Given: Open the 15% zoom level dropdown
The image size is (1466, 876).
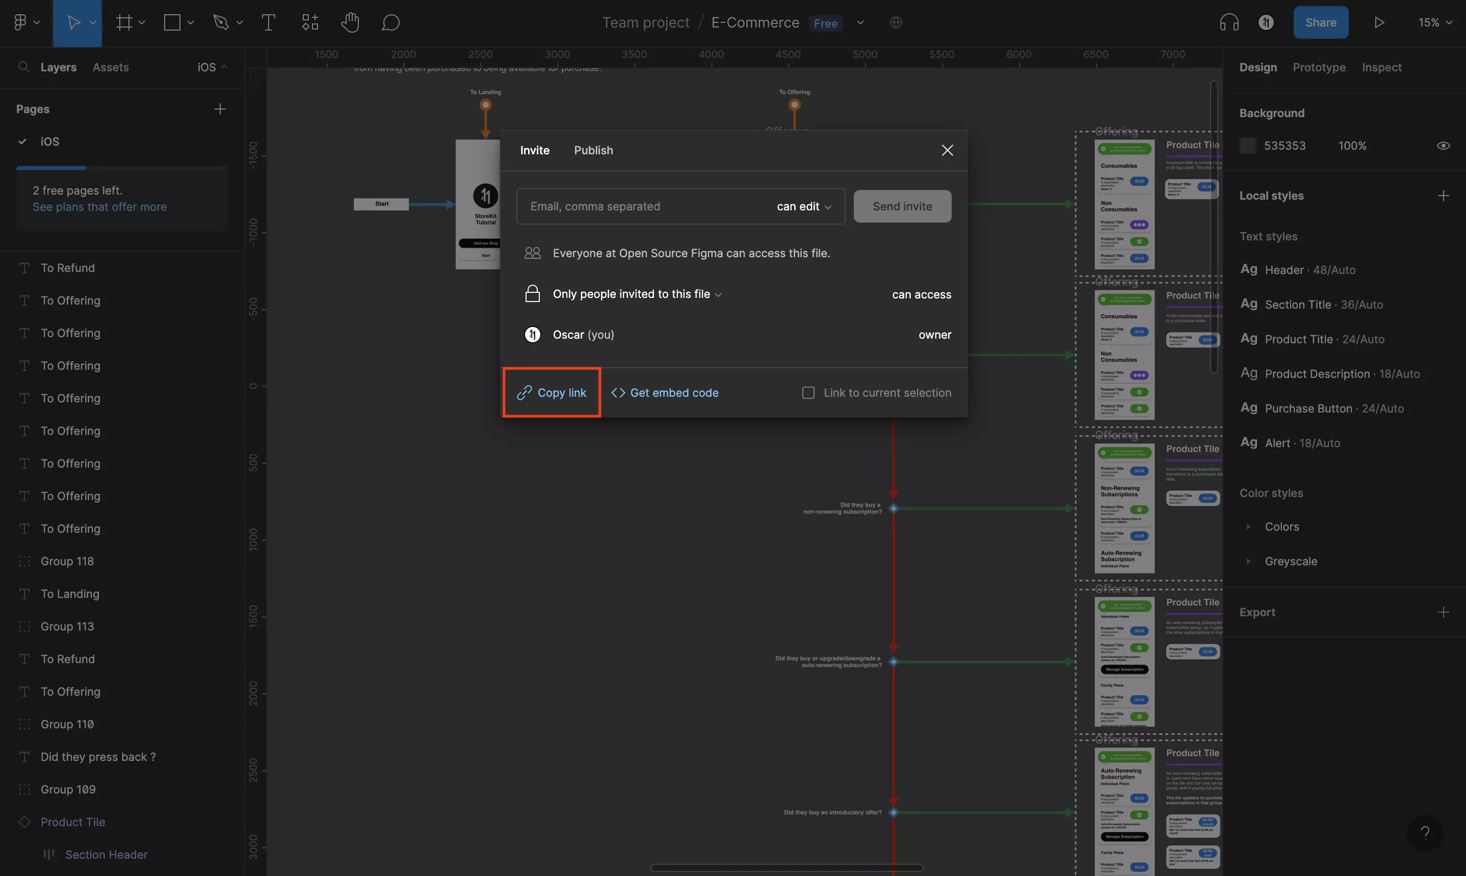Looking at the screenshot, I should [1434, 22].
